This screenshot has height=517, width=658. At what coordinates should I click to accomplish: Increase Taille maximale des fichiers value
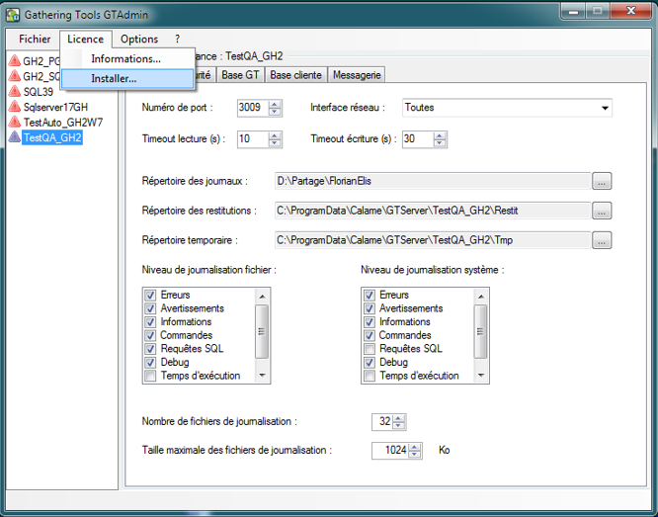[x=415, y=447]
